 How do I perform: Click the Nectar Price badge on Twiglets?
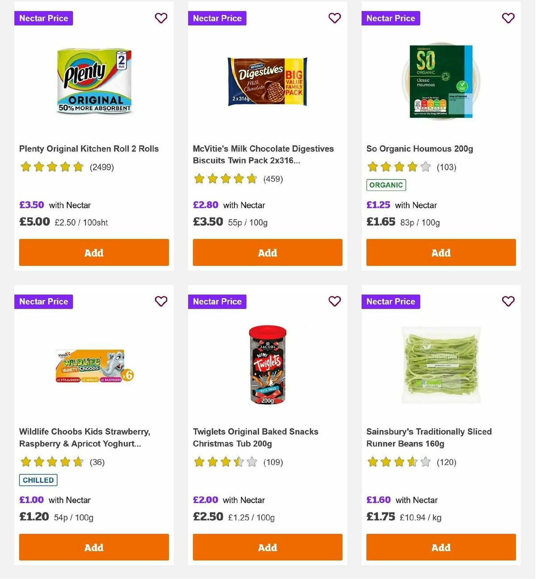[217, 302]
